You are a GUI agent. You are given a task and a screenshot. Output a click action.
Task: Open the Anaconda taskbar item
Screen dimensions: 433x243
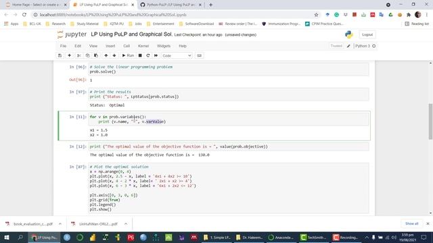tap(281, 237)
